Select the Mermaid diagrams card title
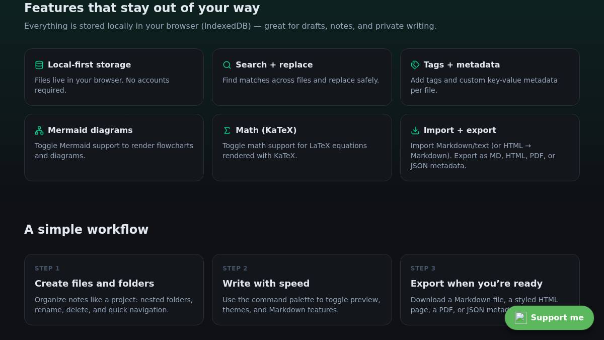The image size is (604, 340). [90, 130]
